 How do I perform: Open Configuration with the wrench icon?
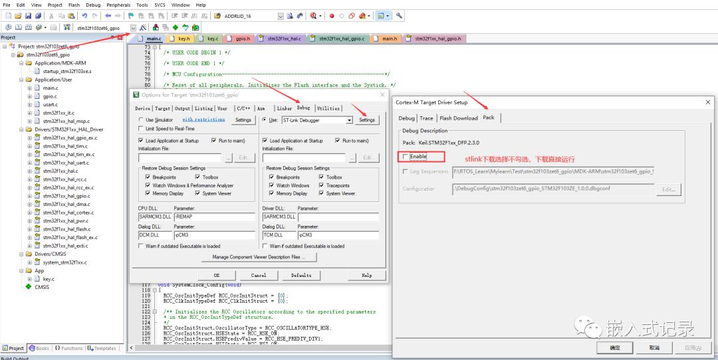pos(400,15)
